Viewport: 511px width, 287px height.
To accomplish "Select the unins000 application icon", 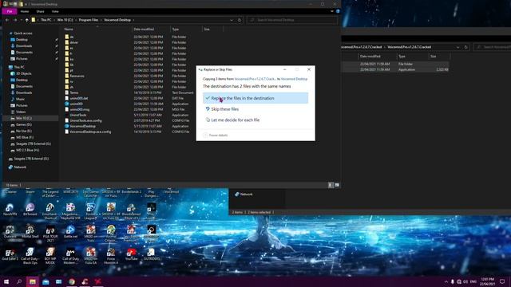I will click(x=67, y=104).
